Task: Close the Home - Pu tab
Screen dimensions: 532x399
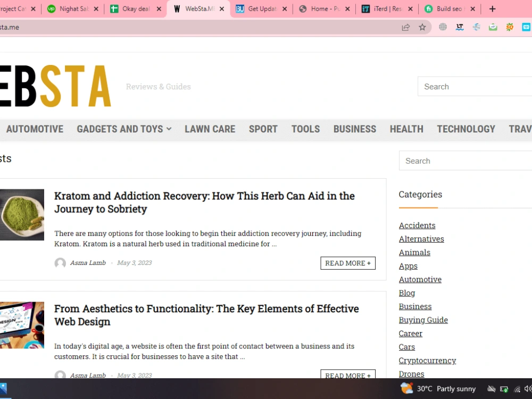Action: [x=347, y=9]
